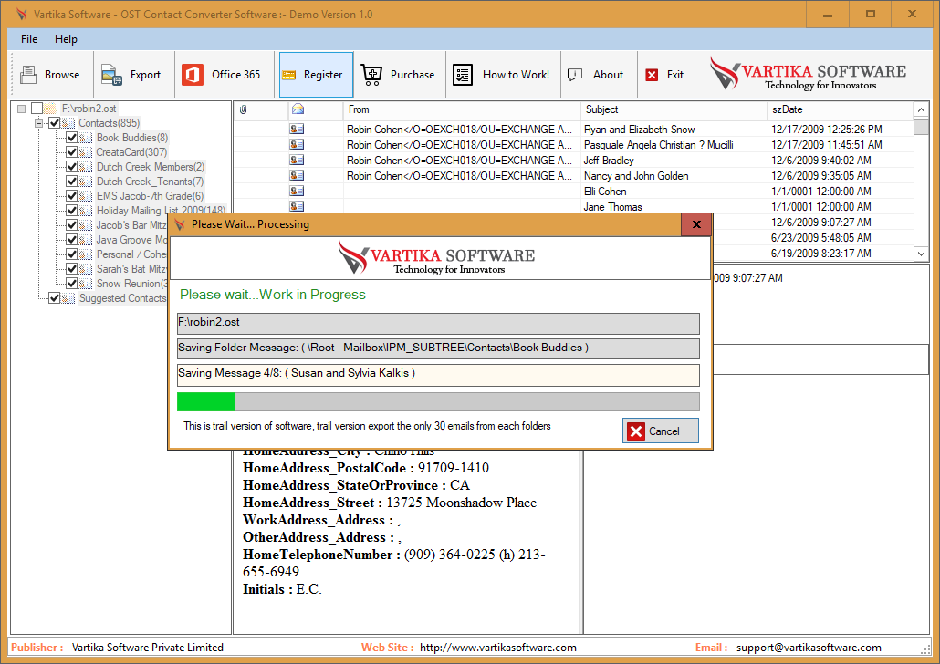
Task: Click contact card icon for Jeff Bradley
Action: pos(297,160)
